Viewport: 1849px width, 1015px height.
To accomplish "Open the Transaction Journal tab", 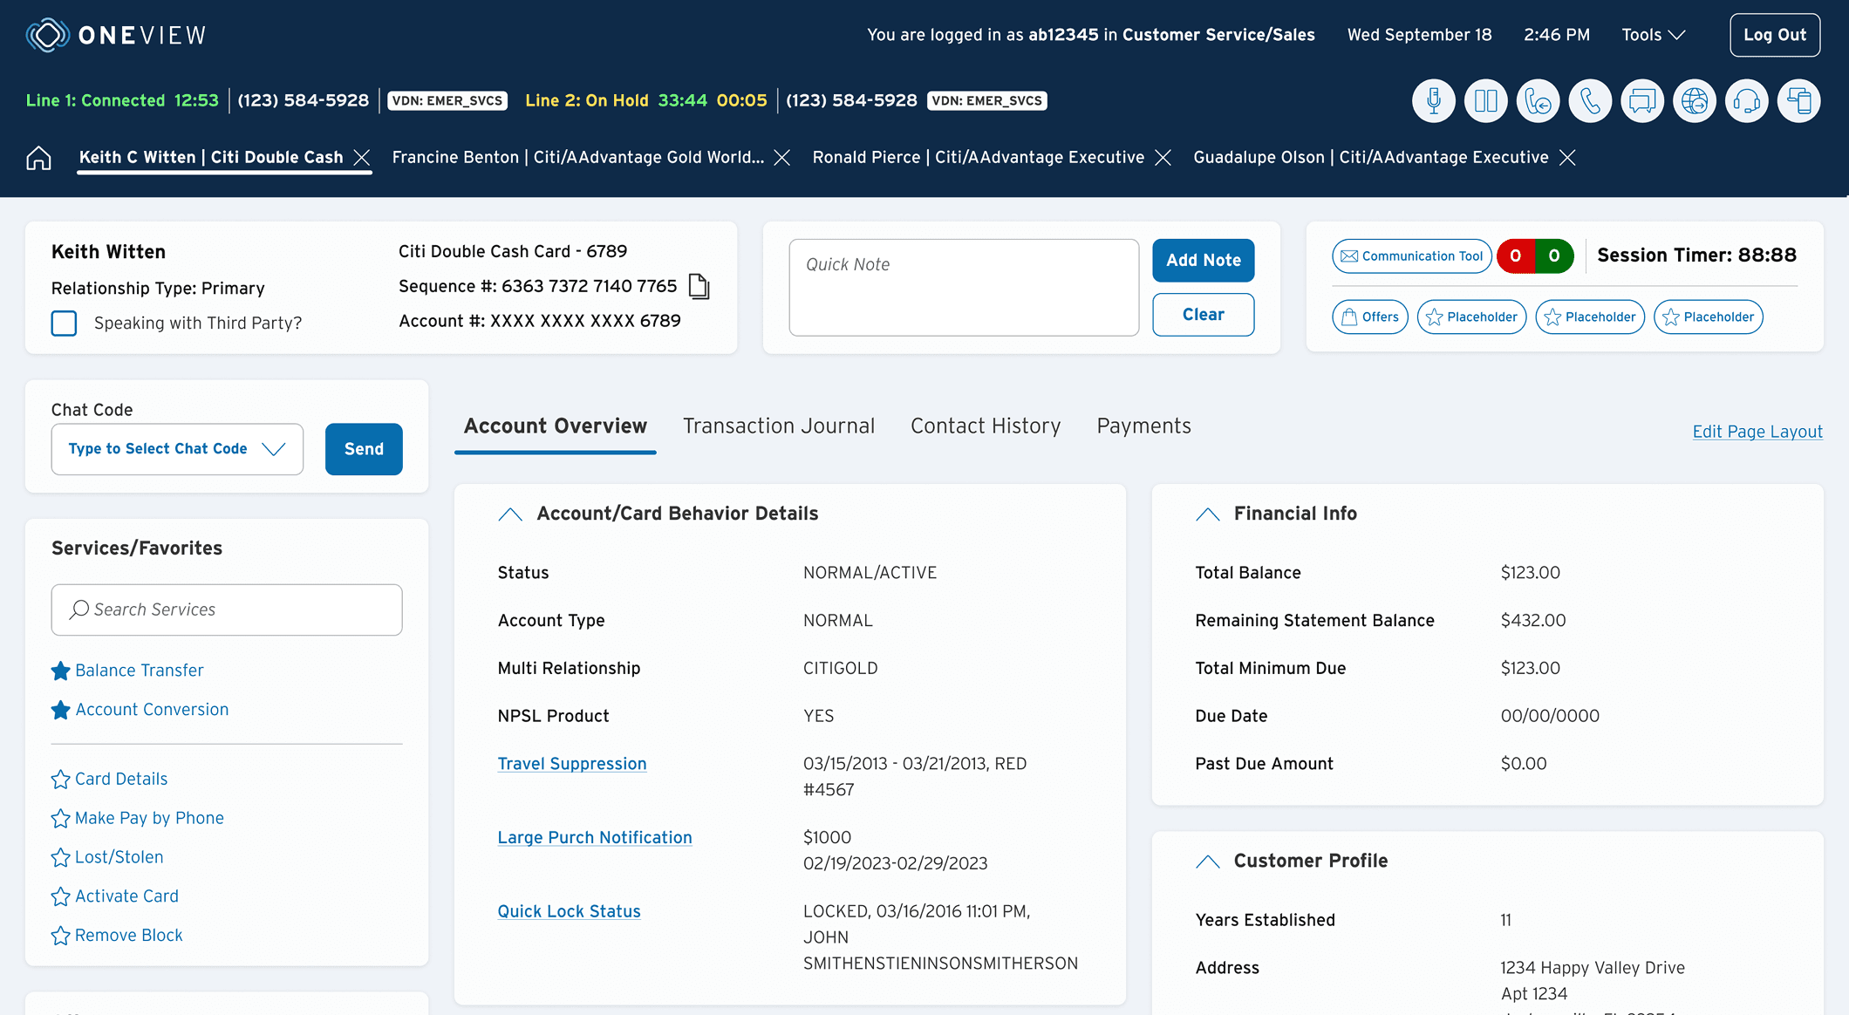I will tap(779, 426).
